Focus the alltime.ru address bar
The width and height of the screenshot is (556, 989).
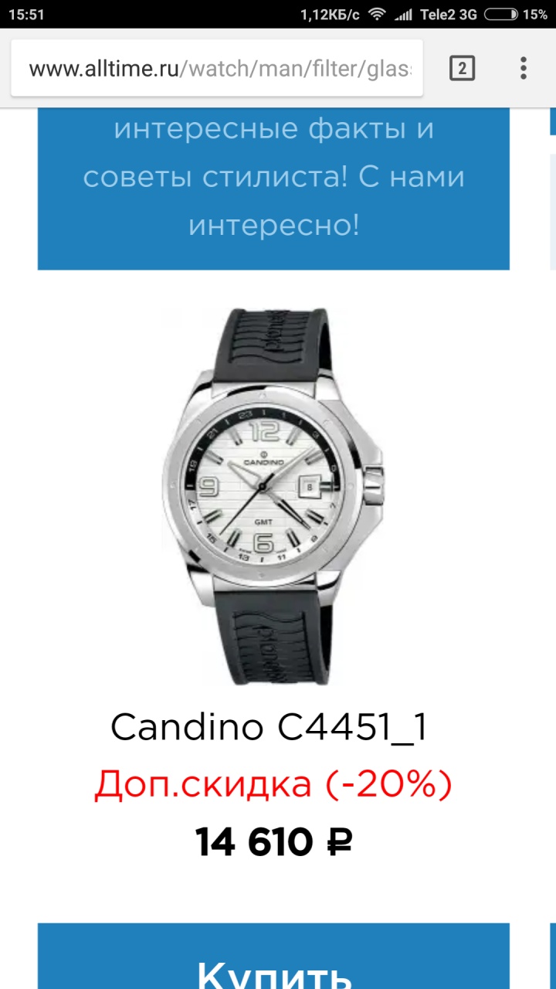pyautogui.click(x=217, y=69)
